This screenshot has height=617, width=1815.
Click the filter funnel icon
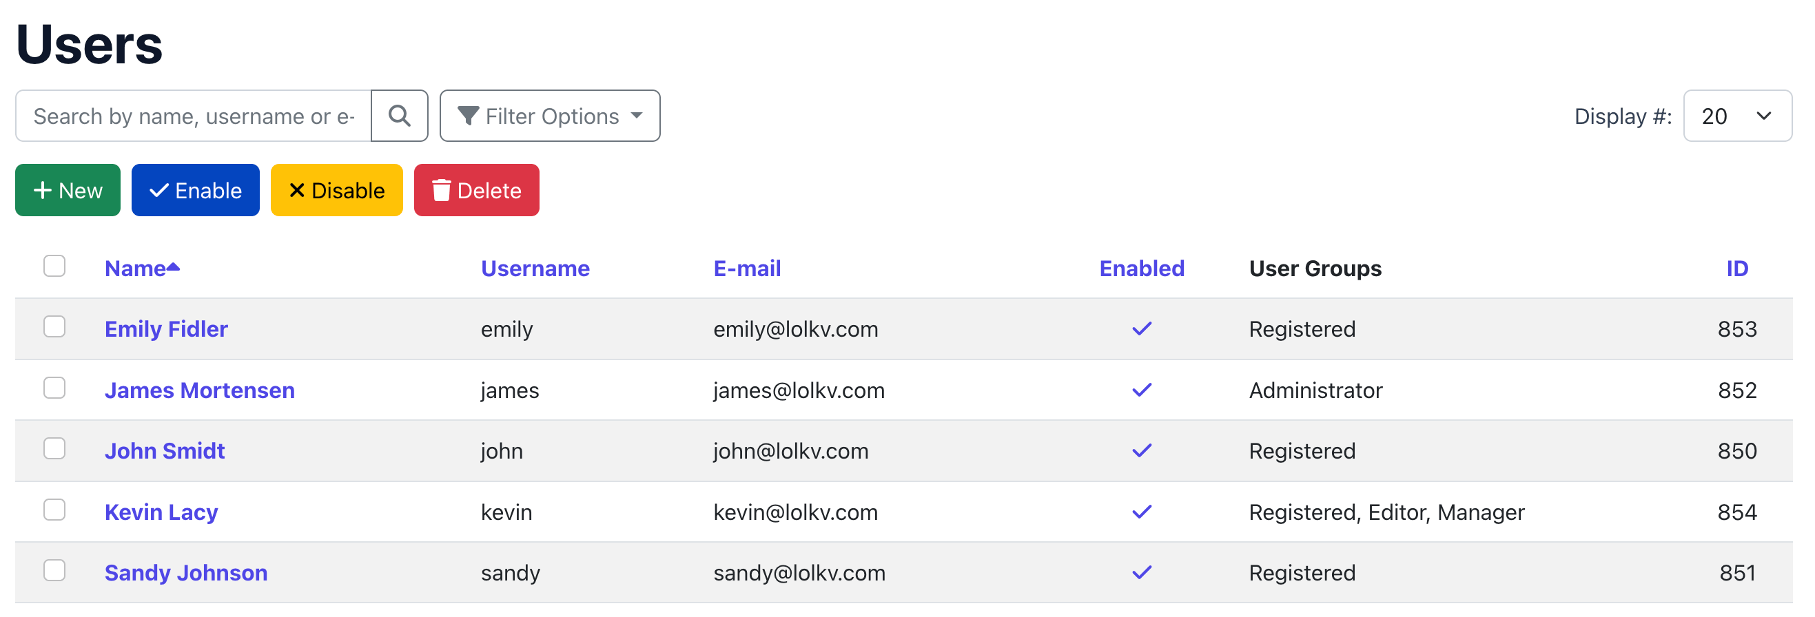468,116
